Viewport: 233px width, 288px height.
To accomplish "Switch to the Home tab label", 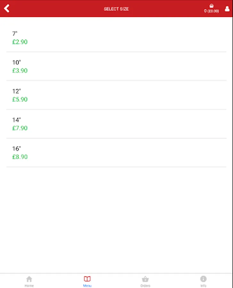I will 29,286.
